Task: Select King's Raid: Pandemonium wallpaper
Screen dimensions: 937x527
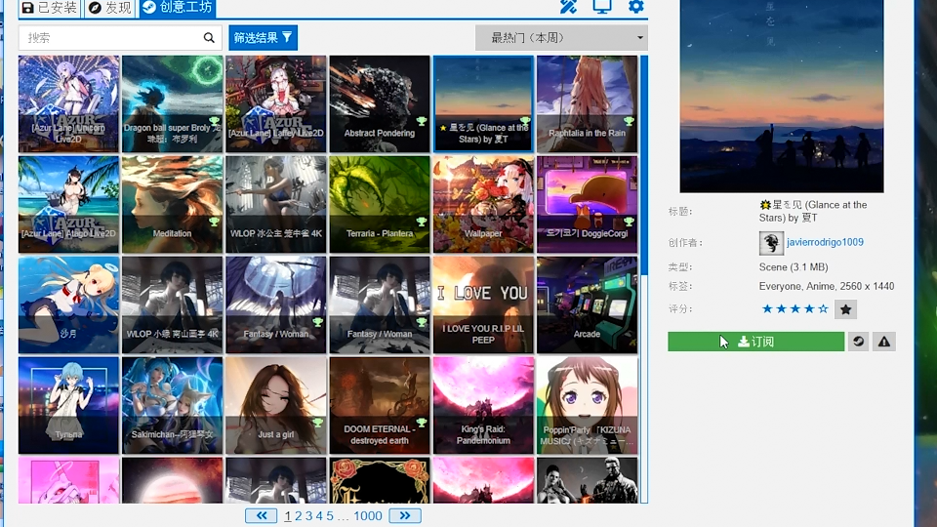Action: coord(483,405)
